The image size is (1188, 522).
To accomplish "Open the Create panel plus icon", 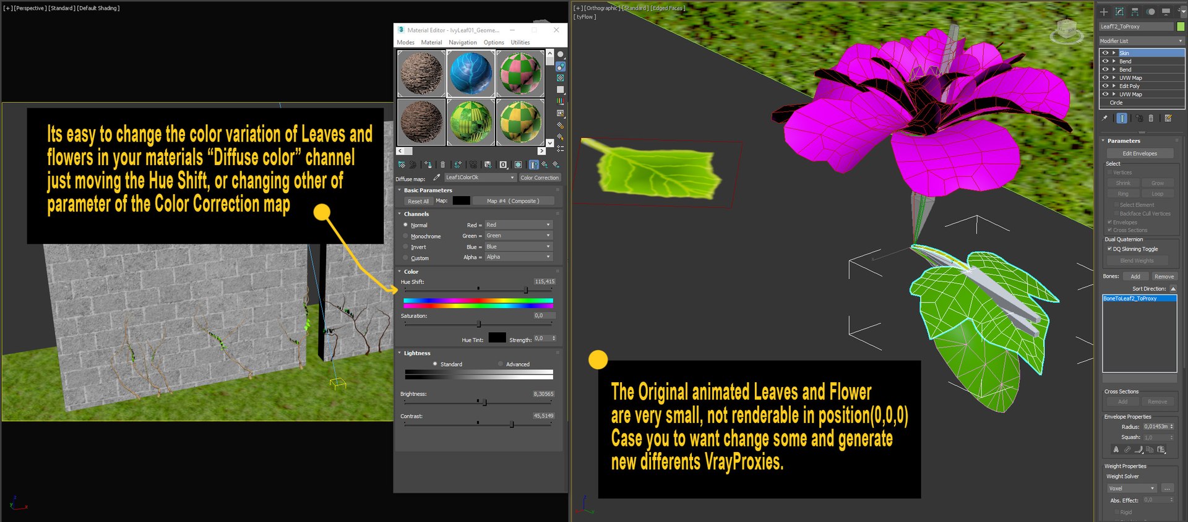I will click(1104, 12).
